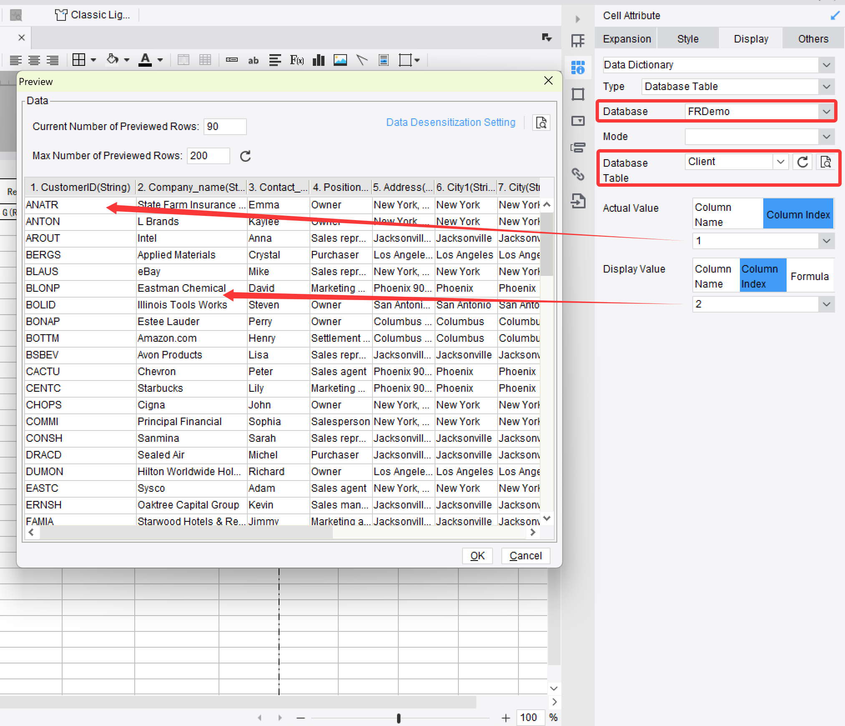The height and width of the screenshot is (726, 845).
Task: Insert a chart from the toolbar
Action: 318,60
